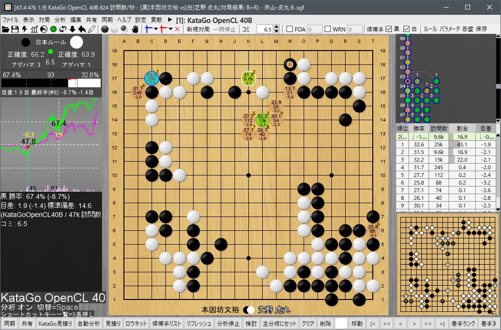
Task: Click the black player stone indicator
Action: click(x=26, y=42)
